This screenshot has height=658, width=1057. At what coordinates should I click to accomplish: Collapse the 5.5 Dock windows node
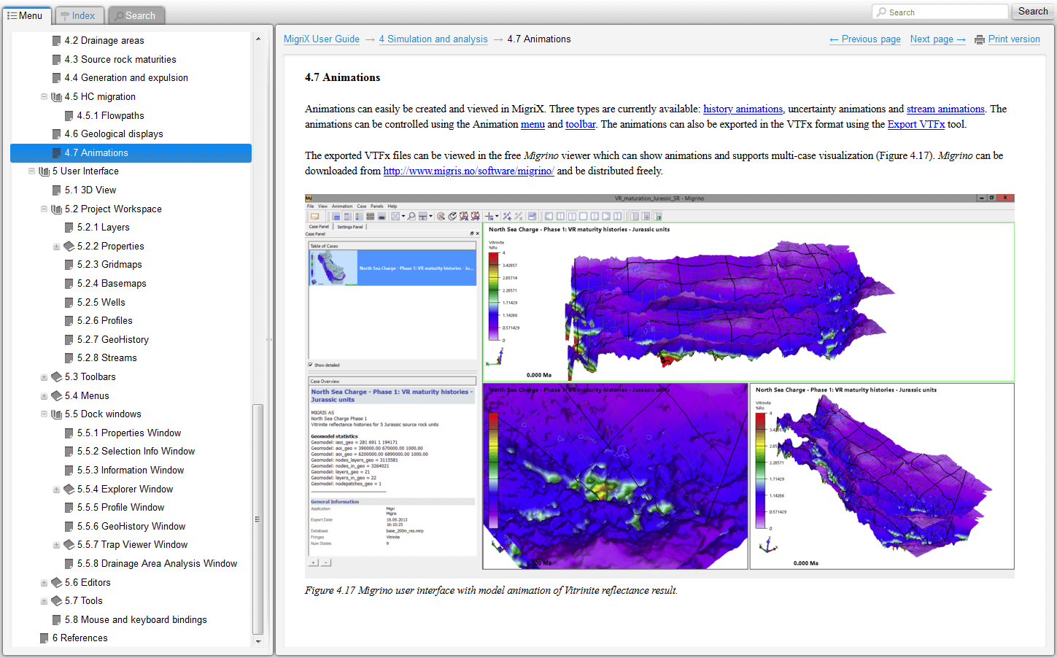(x=44, y=414)
